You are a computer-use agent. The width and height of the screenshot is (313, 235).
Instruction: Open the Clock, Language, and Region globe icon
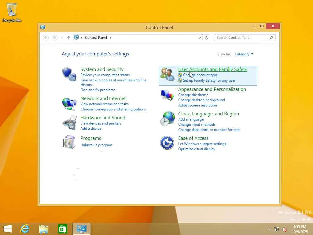167,119
